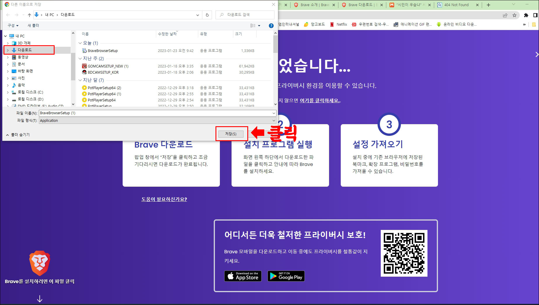Collapse the 오늘 (1) group
Viewport: 539px width, 305px height.
point(80,43)
